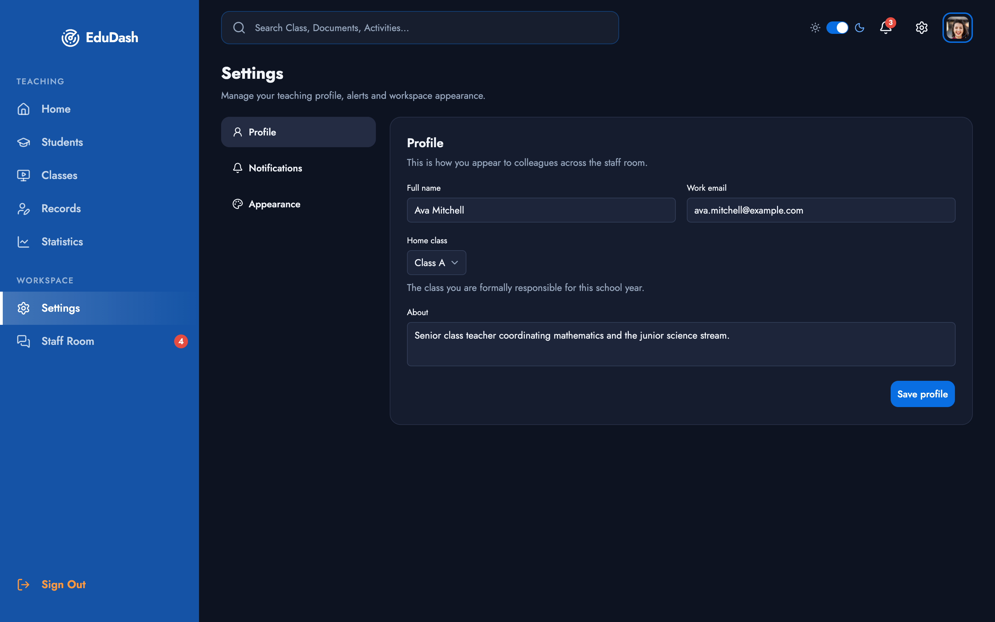Go to Students in the sidebar
This screenshot has height=622, width=995.
(99, 142)
